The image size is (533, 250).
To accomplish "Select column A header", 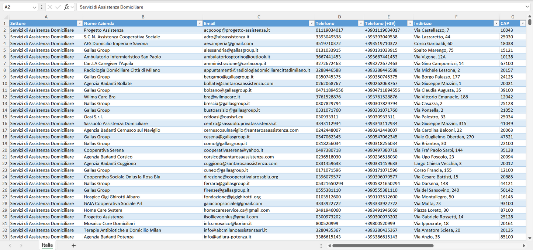I will tap(46, 17).
